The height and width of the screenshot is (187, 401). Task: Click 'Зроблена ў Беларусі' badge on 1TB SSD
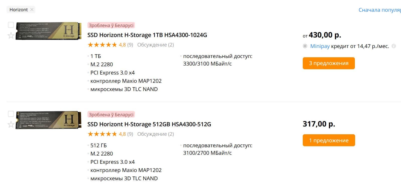111,25
